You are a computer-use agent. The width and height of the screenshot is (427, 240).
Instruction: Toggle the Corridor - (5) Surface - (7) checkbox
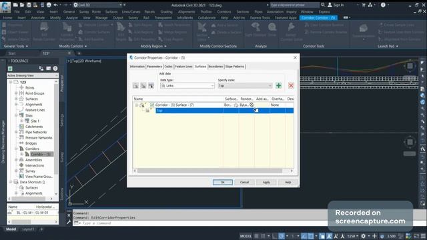(152, 105)
